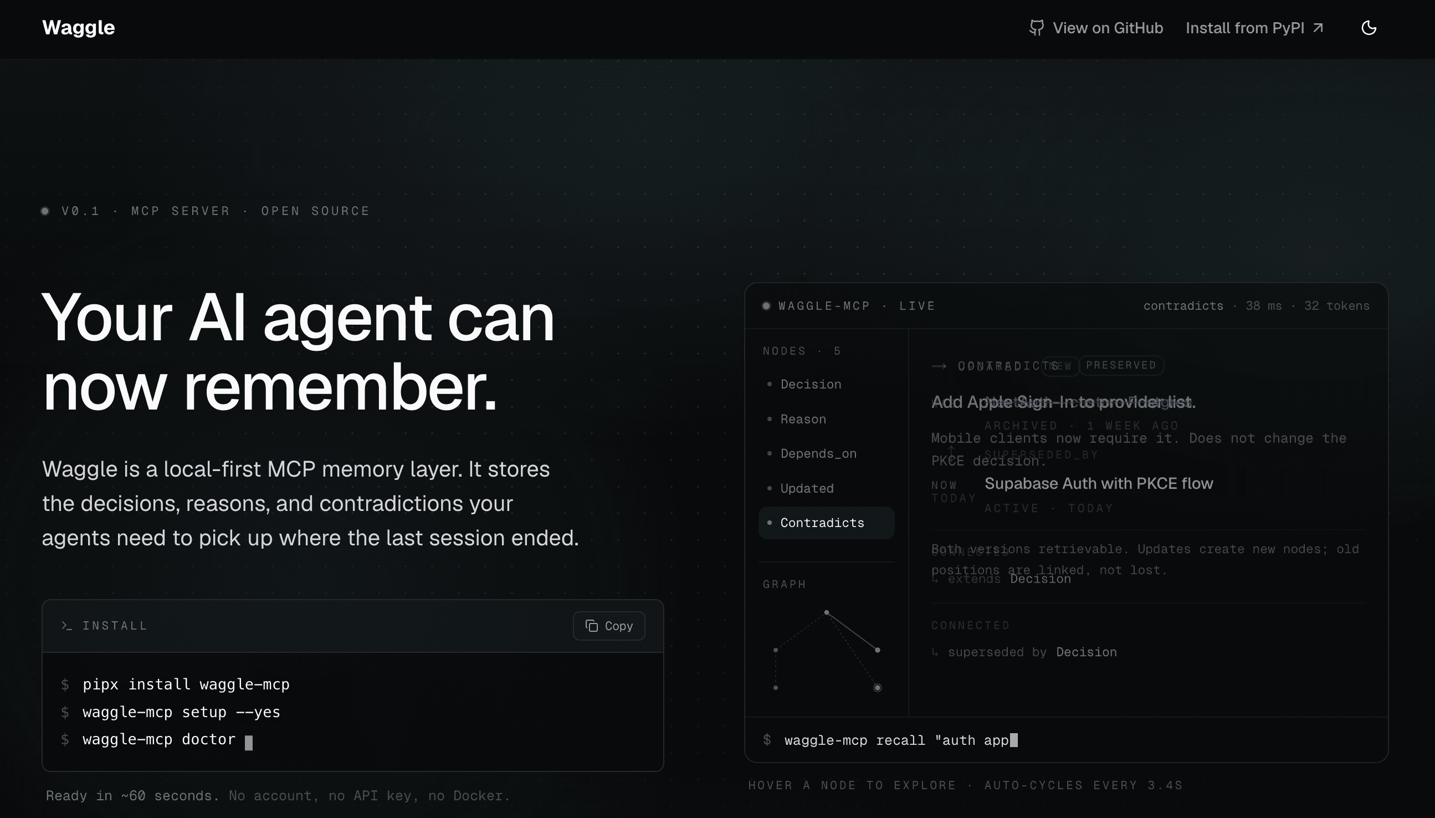Open the Decision link after superseded by
Viewport: 1435px width, 818px height.
click(x=1086, y=652)
